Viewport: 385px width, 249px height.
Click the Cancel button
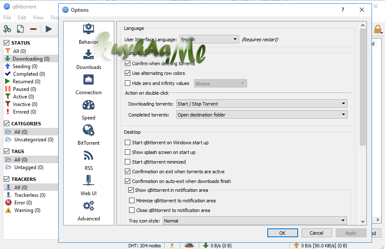point(317,233)
